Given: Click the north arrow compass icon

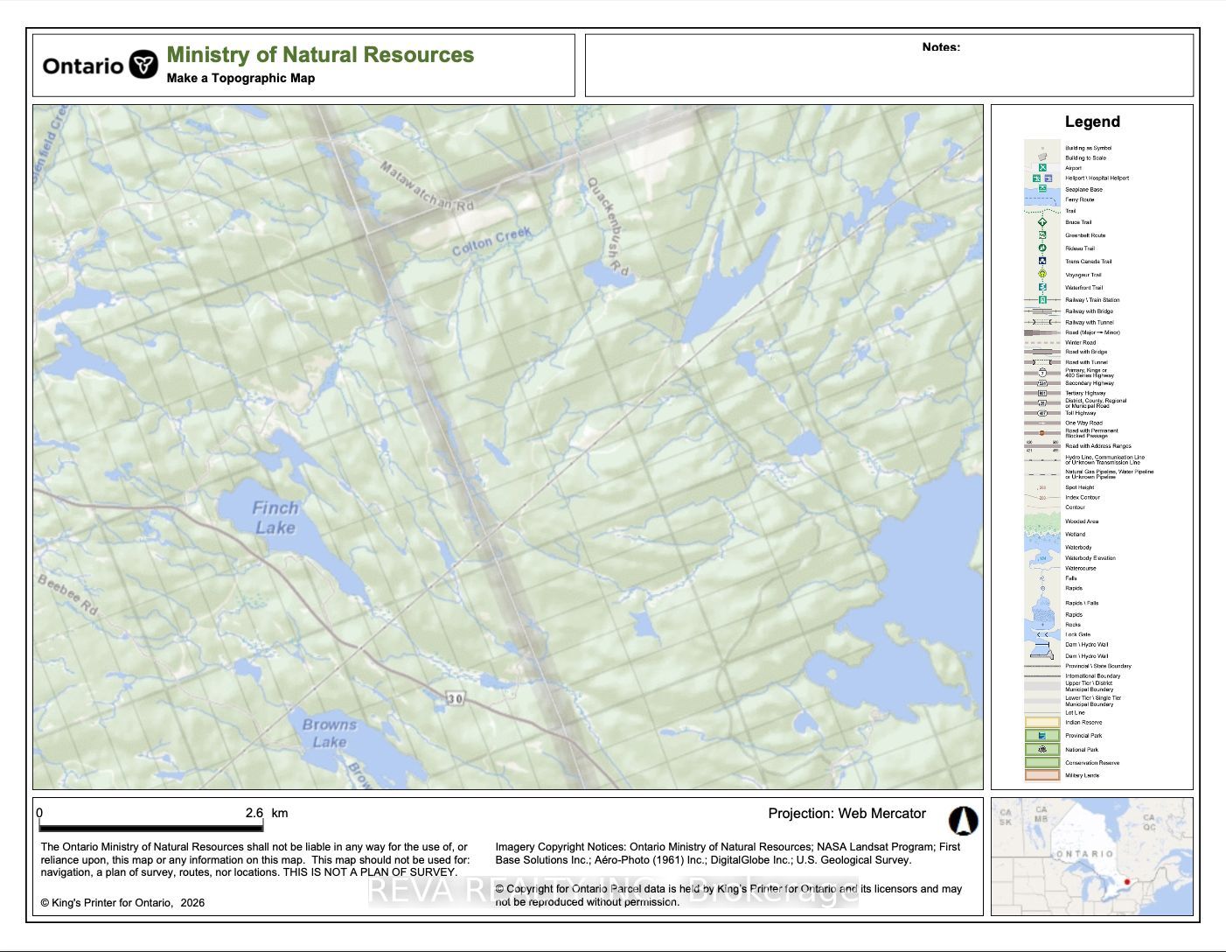Looking at the screenshot, I should (x=963, y=821).
